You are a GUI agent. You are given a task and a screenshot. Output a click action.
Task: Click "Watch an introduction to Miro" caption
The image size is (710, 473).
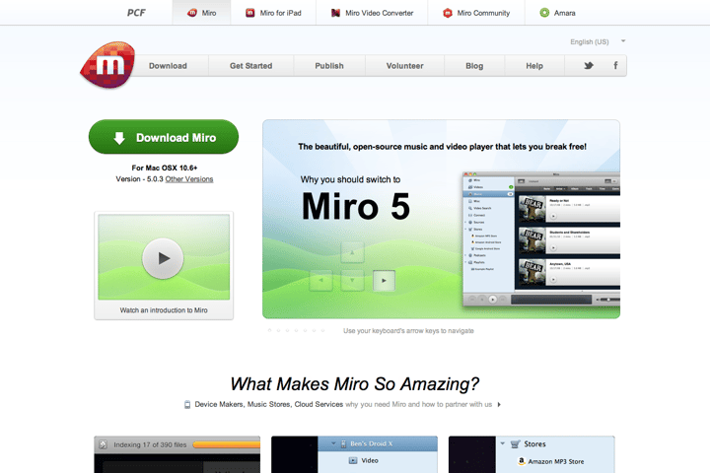pos(164,310)
